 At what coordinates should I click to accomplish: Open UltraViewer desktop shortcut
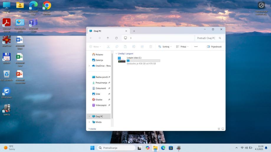[x=6, y=93]
